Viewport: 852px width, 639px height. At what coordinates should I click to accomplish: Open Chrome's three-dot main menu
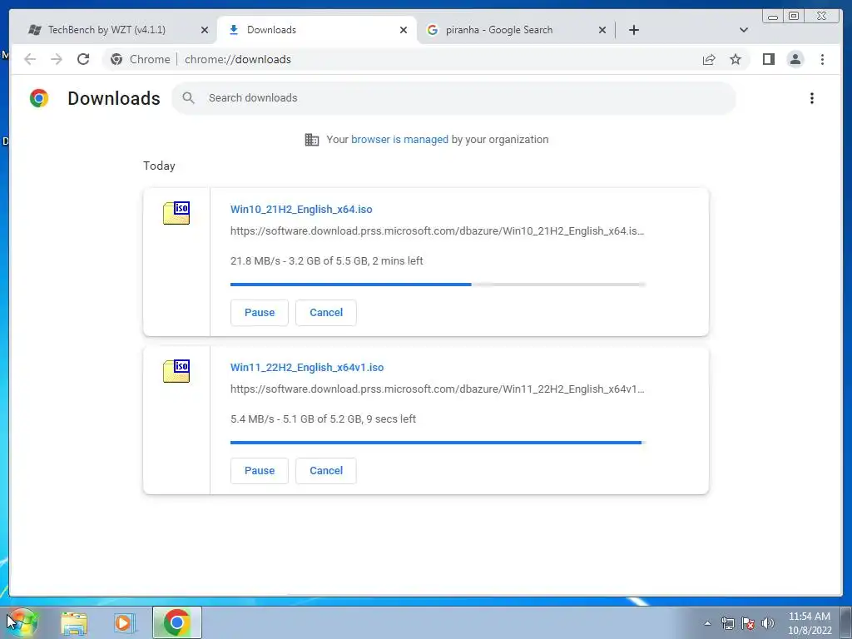[x=822, y=59]
